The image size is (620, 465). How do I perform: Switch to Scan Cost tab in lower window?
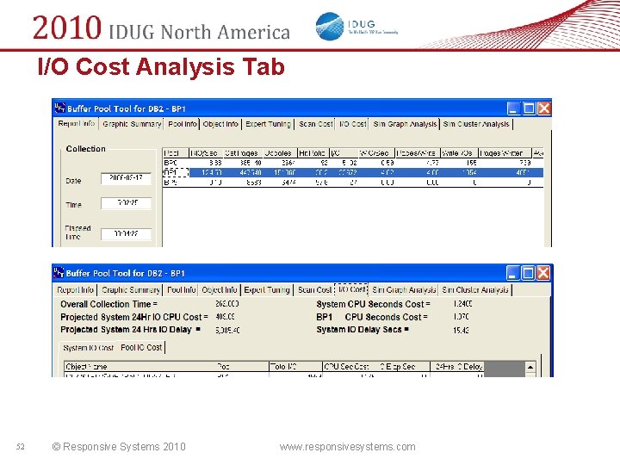point(314,290)
